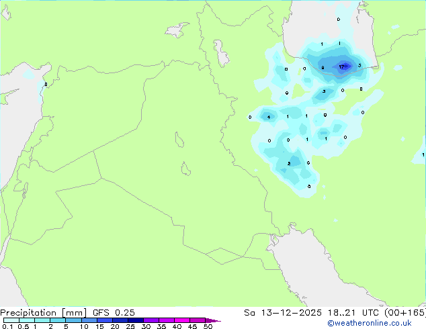Click the '17' precipitation value on map
Screen dimensions: 426x329
[342, 66]
